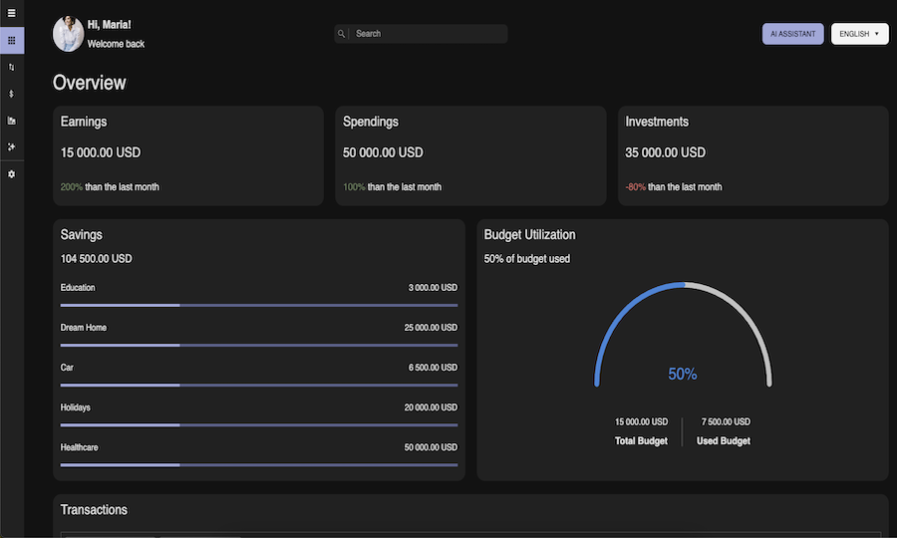The height and width of the screenshot is (538, 897).
Task: Click the Education savings progress bar
Action: coord(258,305)
